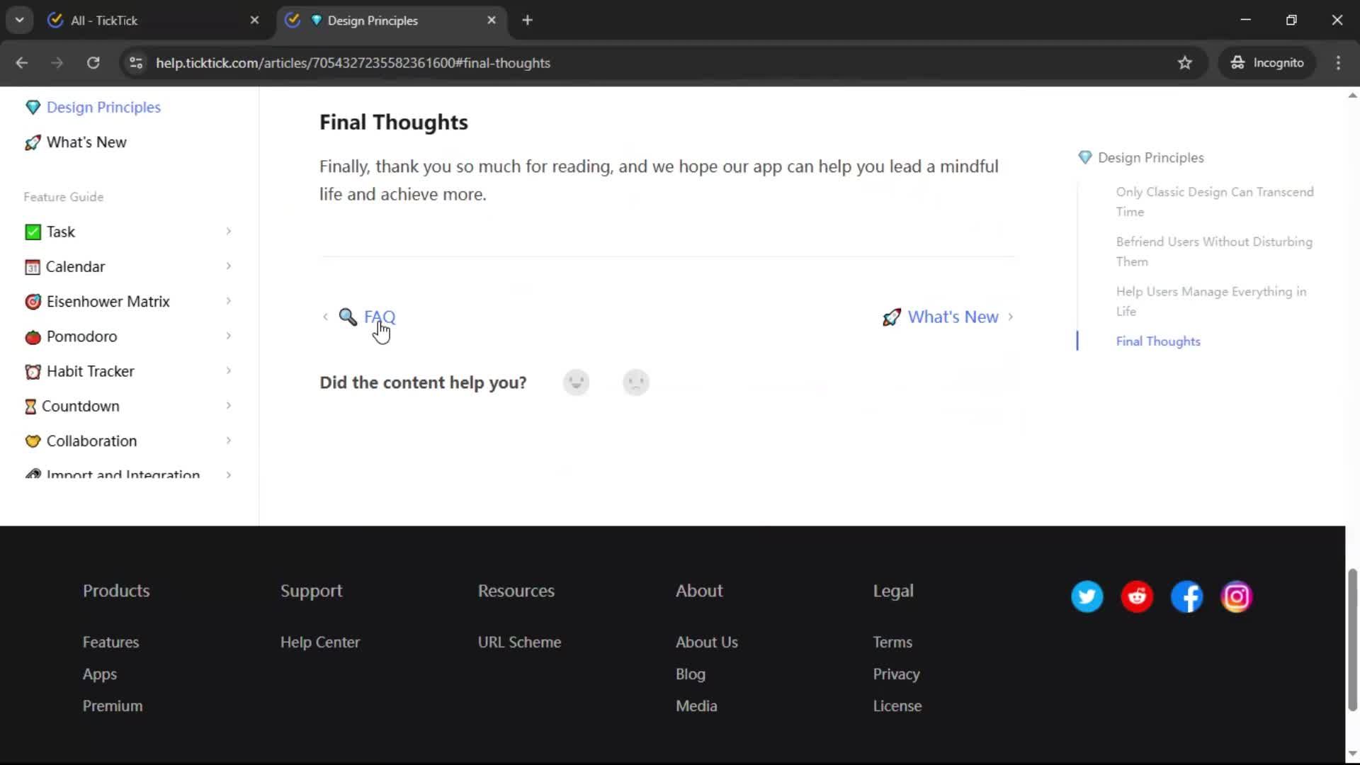
Task: Open What's New in left sidebar
Action: [x=86, y=142]
